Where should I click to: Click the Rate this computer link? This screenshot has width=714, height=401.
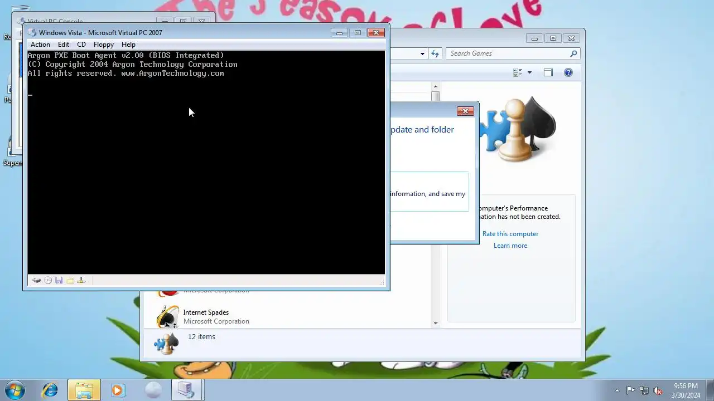click(x=510, y=234)
